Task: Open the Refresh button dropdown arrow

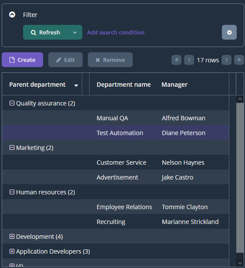Action: [x=75, y=32]
